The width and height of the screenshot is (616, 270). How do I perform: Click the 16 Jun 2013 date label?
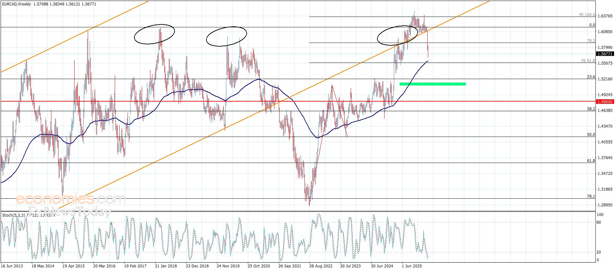pos(12,266)
